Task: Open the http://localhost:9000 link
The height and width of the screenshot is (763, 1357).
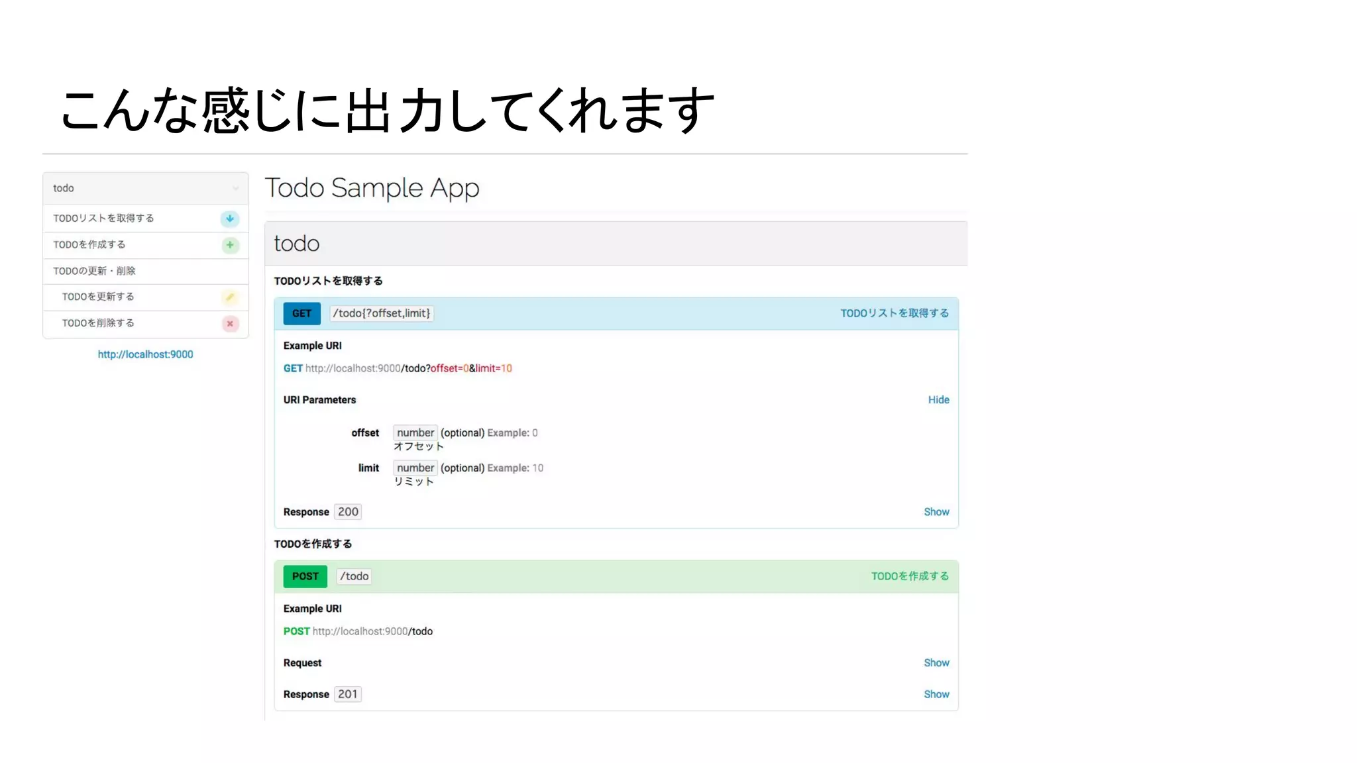Action: (x=146, y=354)
